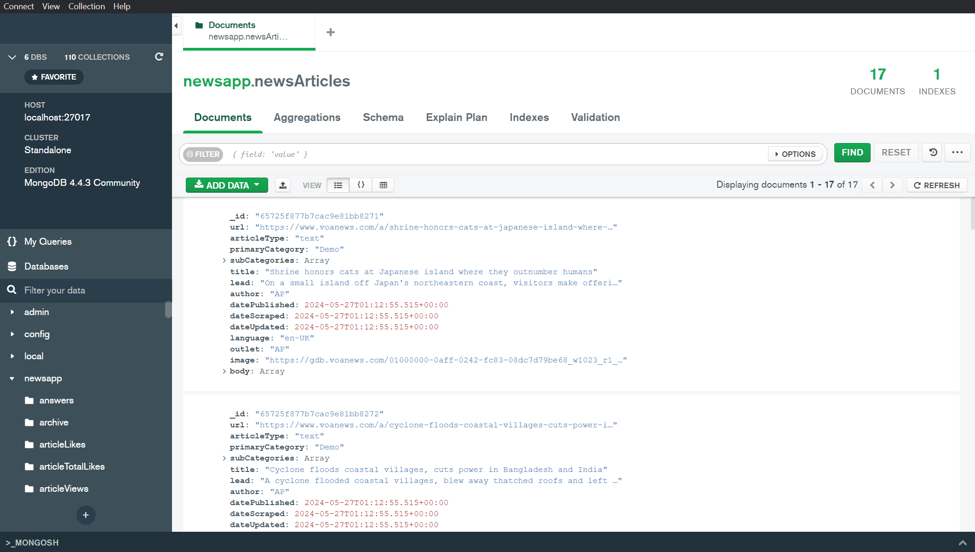Click the newsapp.newsArticles workspace tab
Viewport: 975px width, 552px height.
249,31
